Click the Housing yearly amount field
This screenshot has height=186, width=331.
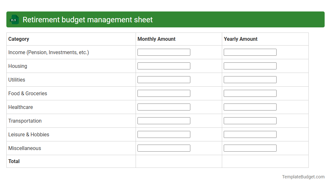(x=250, y=66)
